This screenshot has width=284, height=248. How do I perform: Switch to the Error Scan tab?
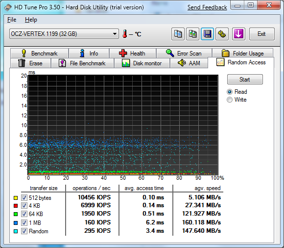click(184, 54)
